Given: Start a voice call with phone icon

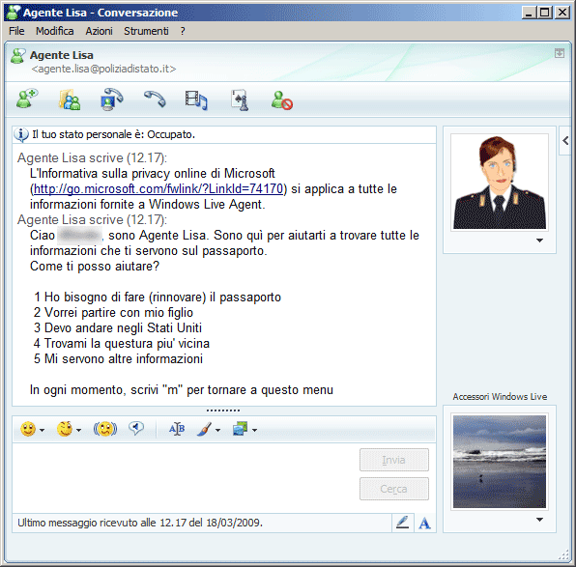Looking at the screenshot, I should pos(155,99).
